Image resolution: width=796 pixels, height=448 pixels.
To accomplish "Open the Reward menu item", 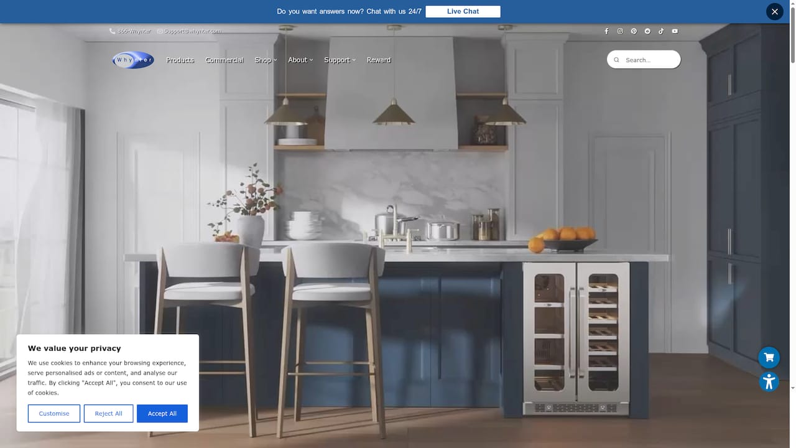I will pos(379,60).
